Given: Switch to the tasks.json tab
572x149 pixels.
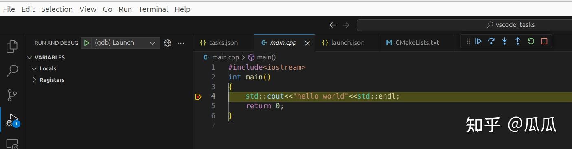Looking at the screenshot, I should pyautogui.click(x=223, y=43).
